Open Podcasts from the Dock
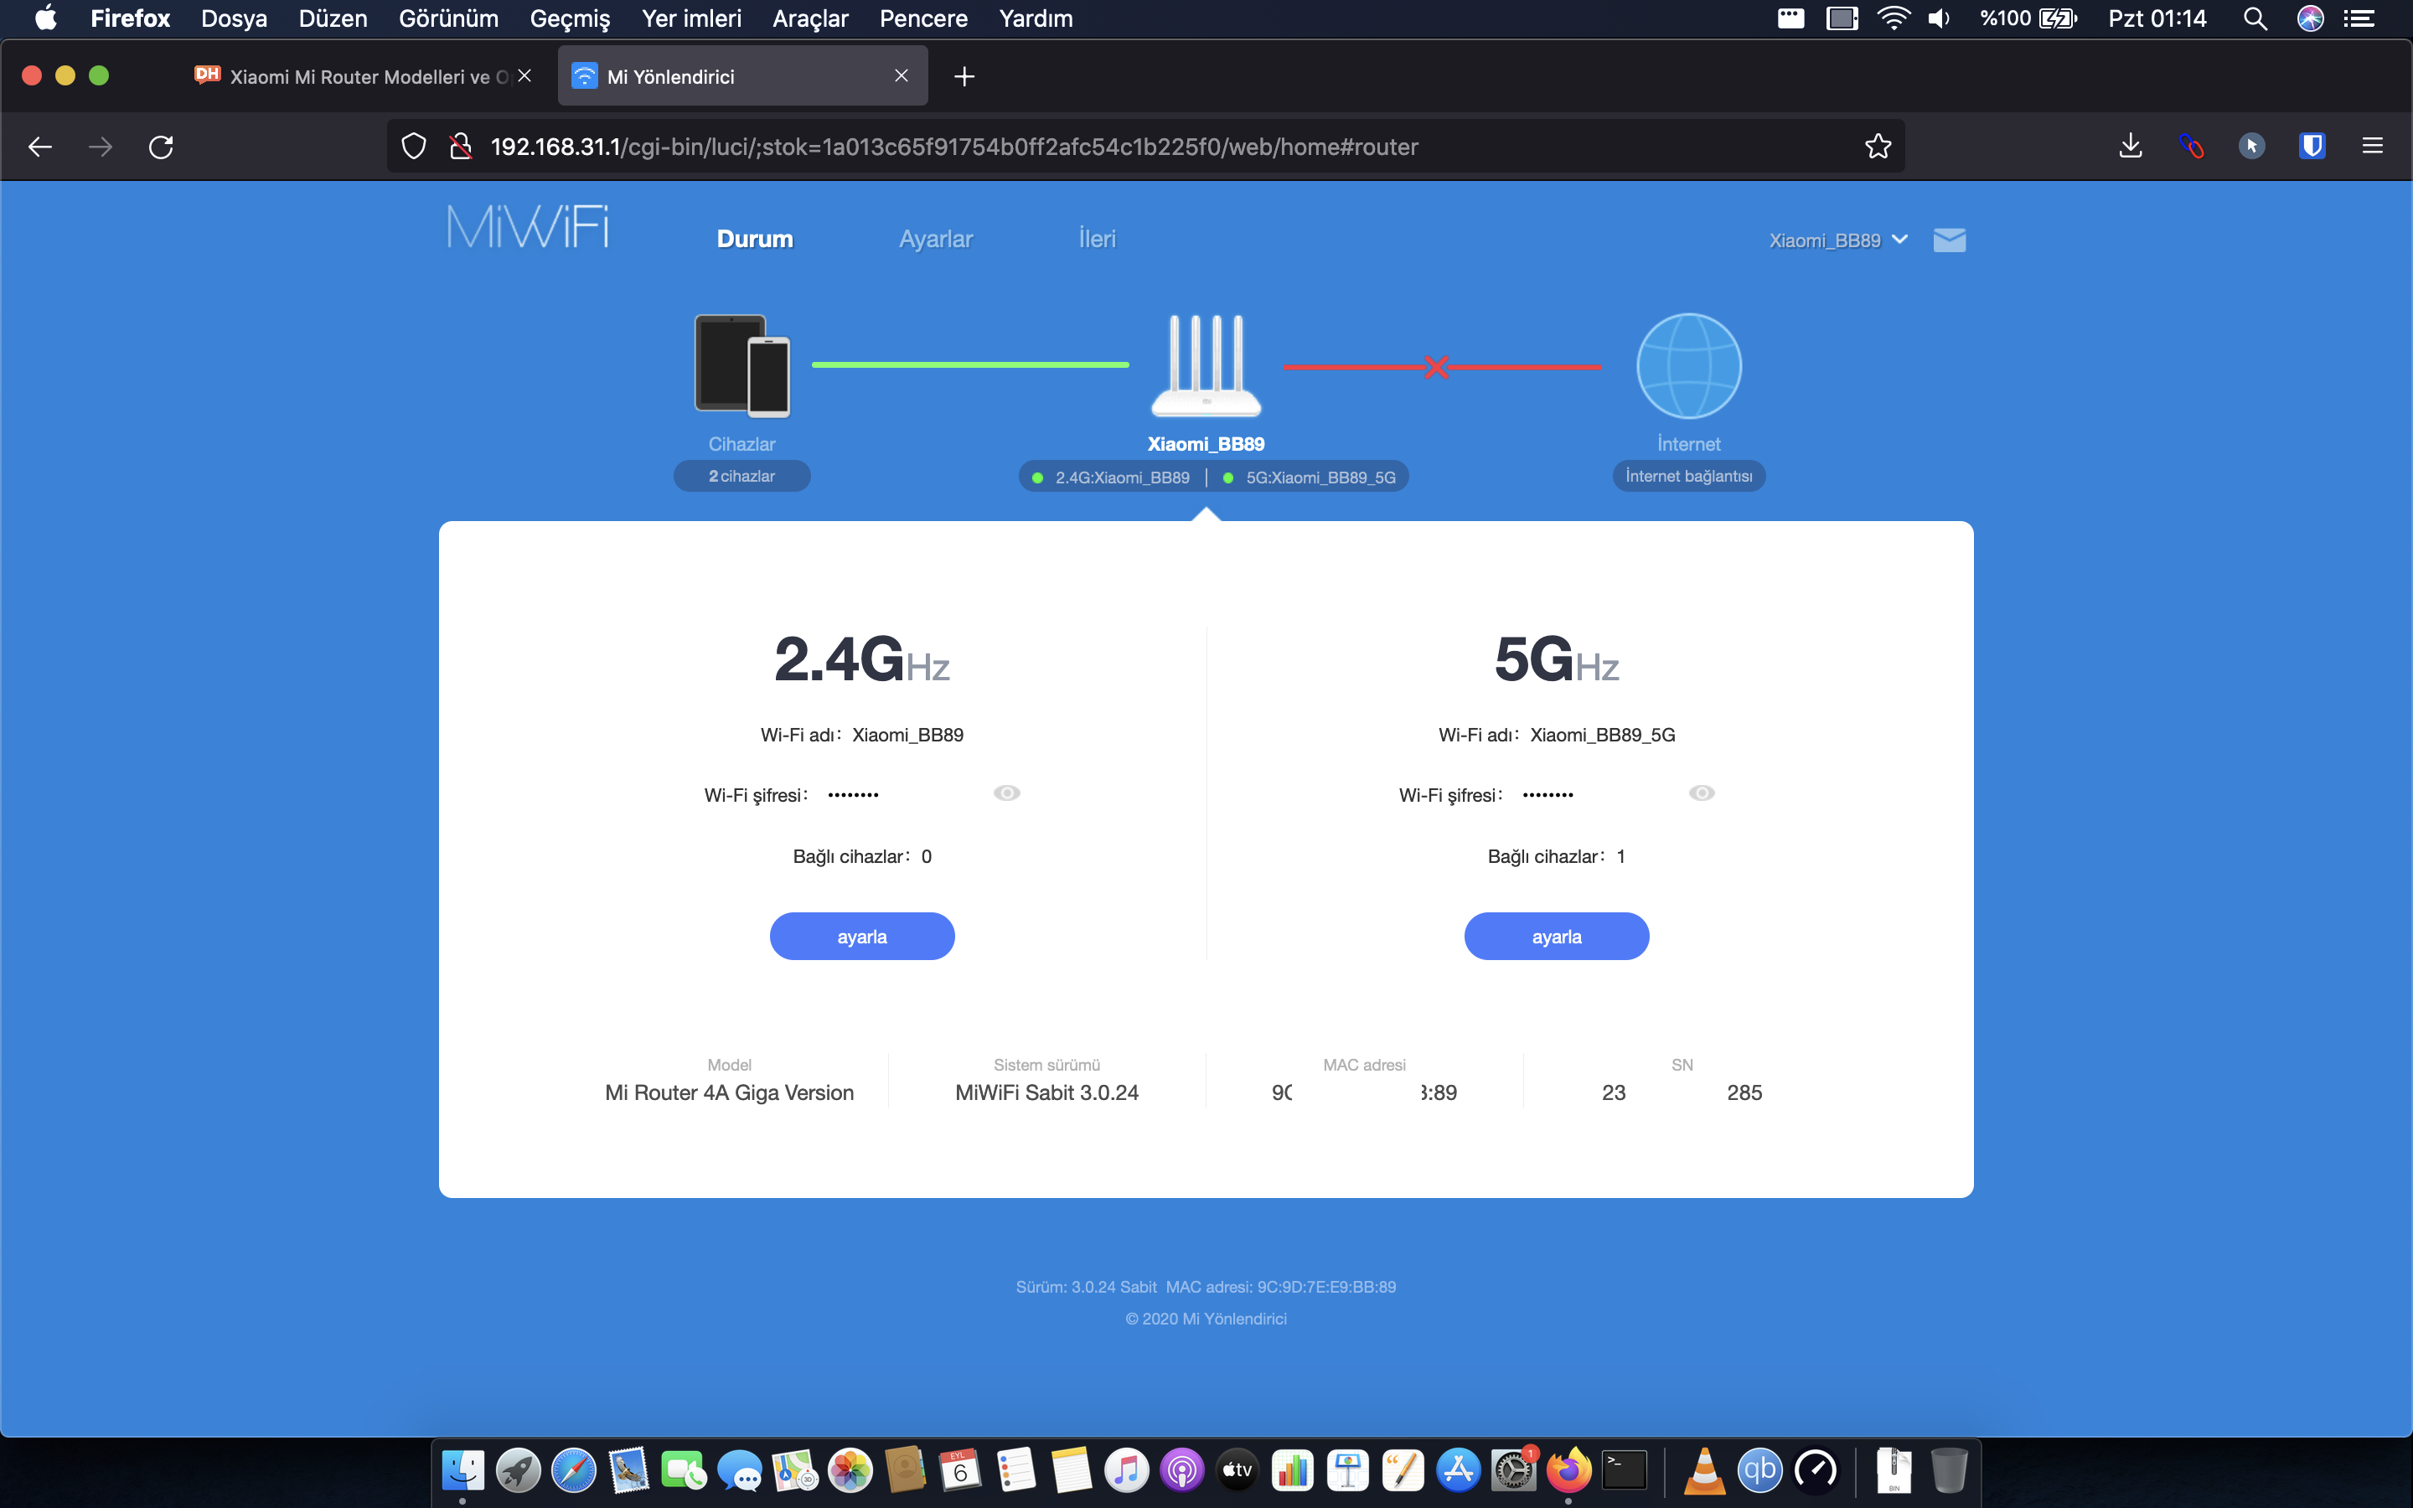Screen dimensions: 2413x1508 (1181, 1470)
